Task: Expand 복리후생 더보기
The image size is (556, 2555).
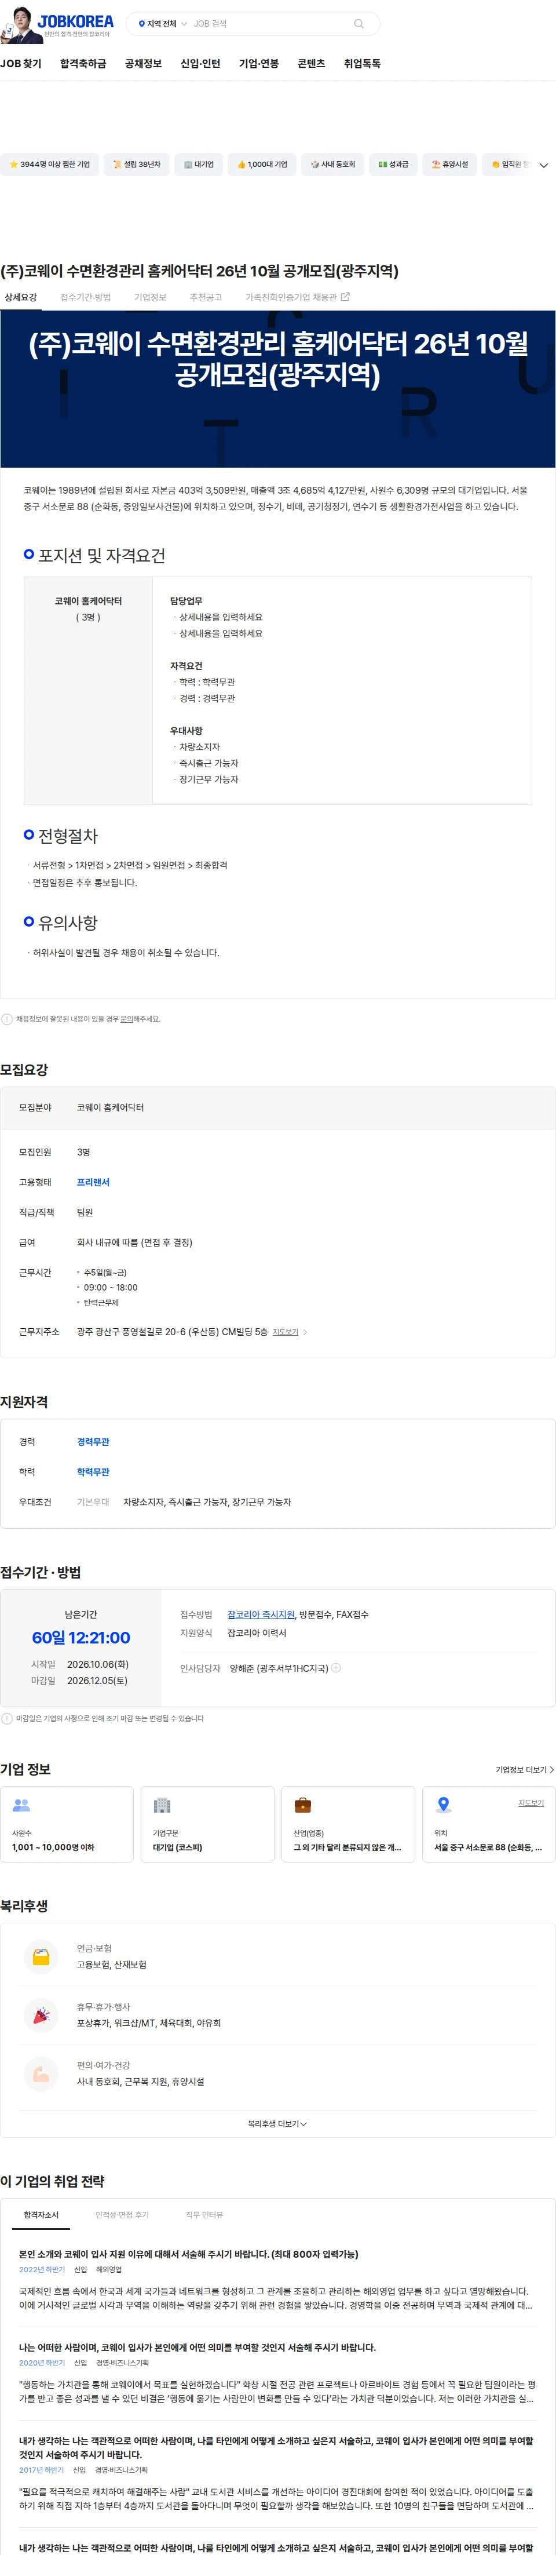Action: (277, 2123)
